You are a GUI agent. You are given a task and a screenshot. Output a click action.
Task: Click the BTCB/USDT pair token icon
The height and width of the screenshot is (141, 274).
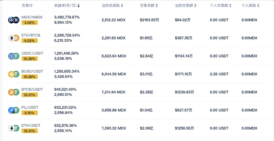pos(14,92)
